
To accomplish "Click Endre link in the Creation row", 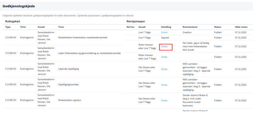I will click(164, 33).
